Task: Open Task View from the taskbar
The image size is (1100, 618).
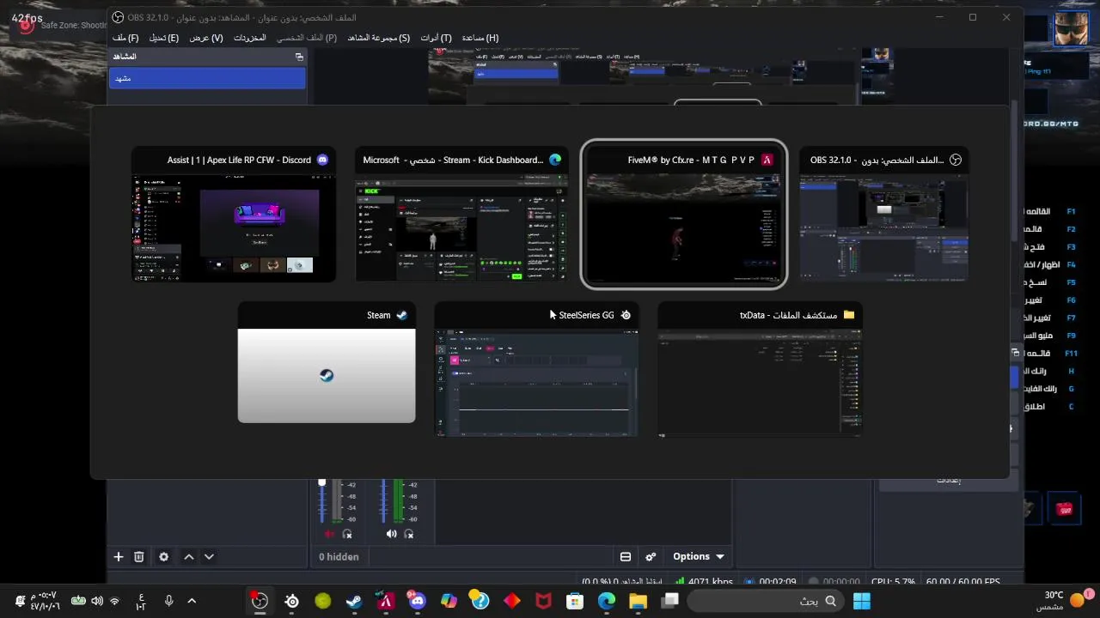Action: pyautogui.click(x=670, y=601)
